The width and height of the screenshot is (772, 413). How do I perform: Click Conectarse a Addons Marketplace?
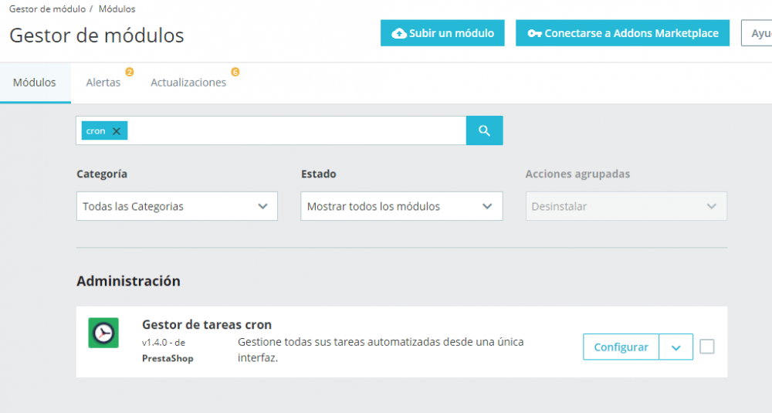pyautogui.click(x=622, y=33)
